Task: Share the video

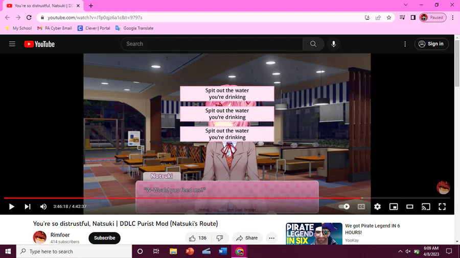Action: 247,238
